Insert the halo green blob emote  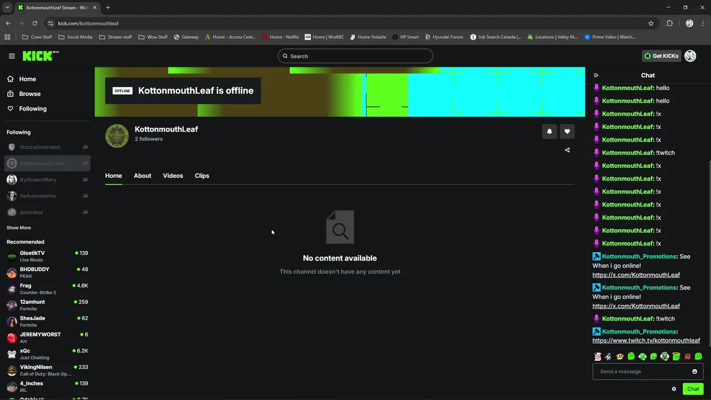(x=676, y=357)
